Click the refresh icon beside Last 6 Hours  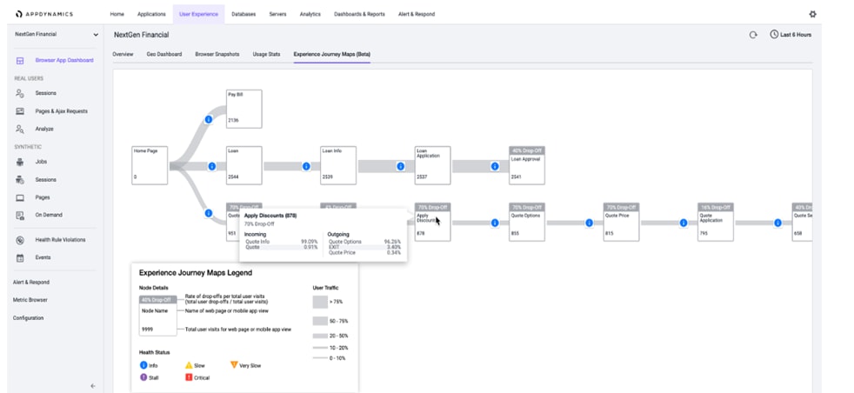pyautogui.click(x=753, y=35)
